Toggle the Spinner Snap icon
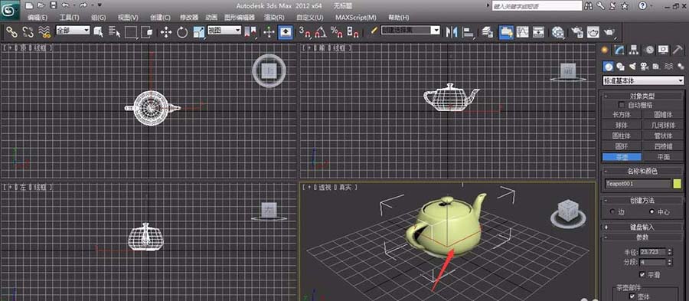689x301 pixels. tap(353, 31)
